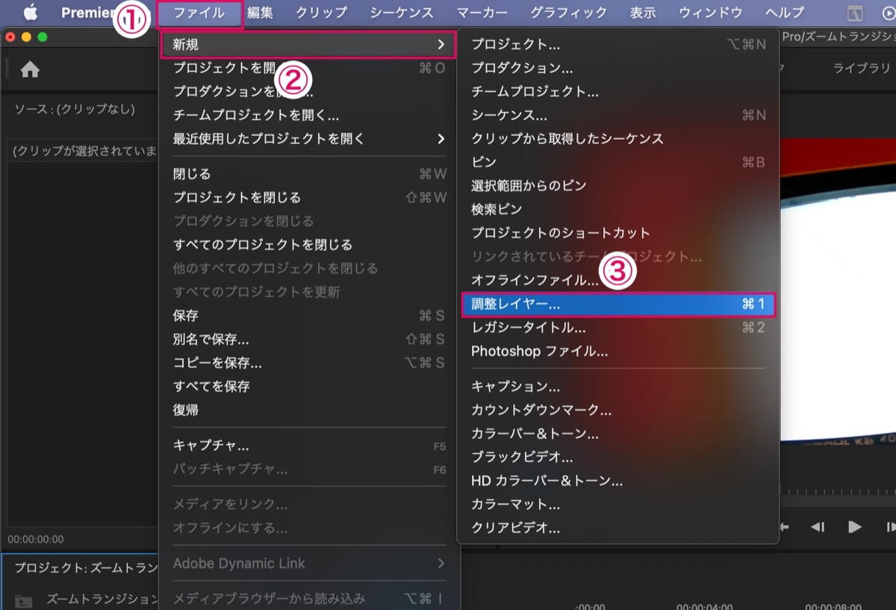Select カラーマット...

tap(618, 504)
